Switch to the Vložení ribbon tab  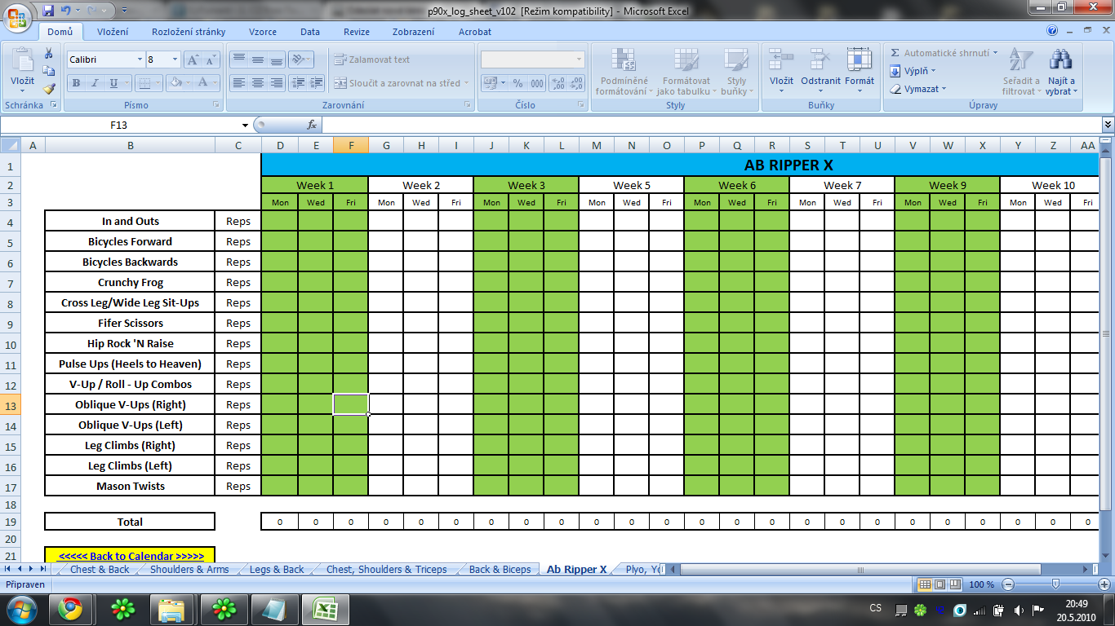[113, 32]
